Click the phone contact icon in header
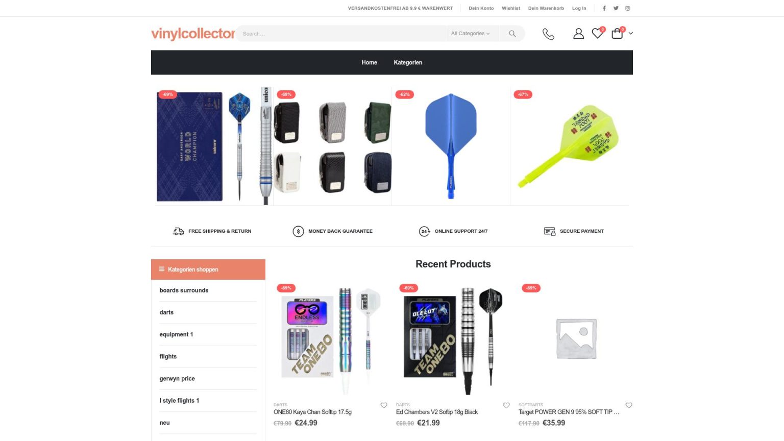 [x=548, y=34]
